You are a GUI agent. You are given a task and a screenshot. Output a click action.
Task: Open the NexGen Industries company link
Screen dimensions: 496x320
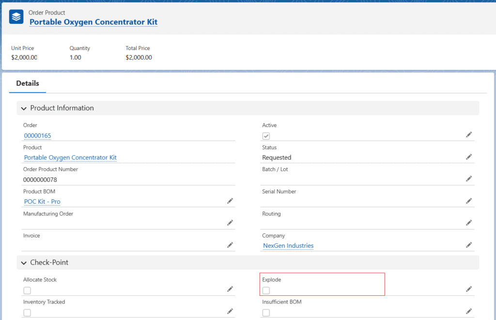pos(288,246)
